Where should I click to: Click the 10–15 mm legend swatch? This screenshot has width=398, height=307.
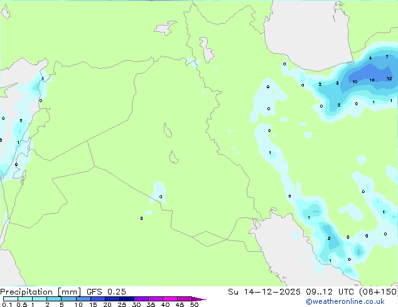[x=83, y=299]
